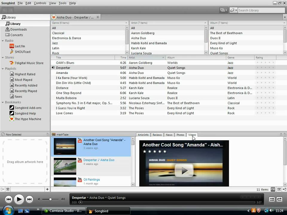
Task: Switch to the Reviews tab
Action: [157, 135]
